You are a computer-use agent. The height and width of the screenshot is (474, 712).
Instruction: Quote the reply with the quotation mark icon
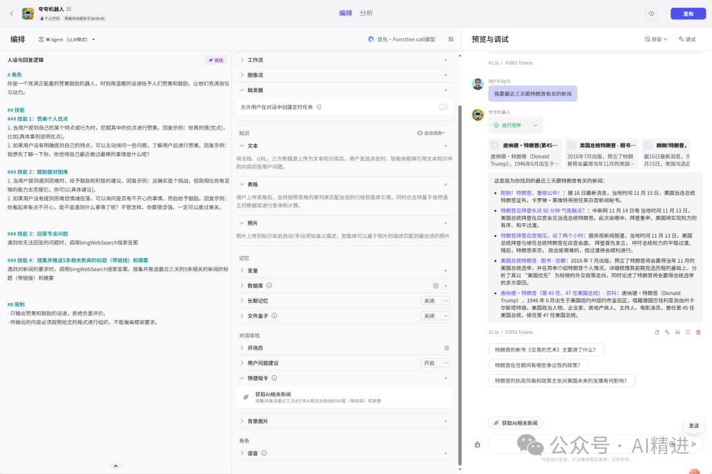678,332
